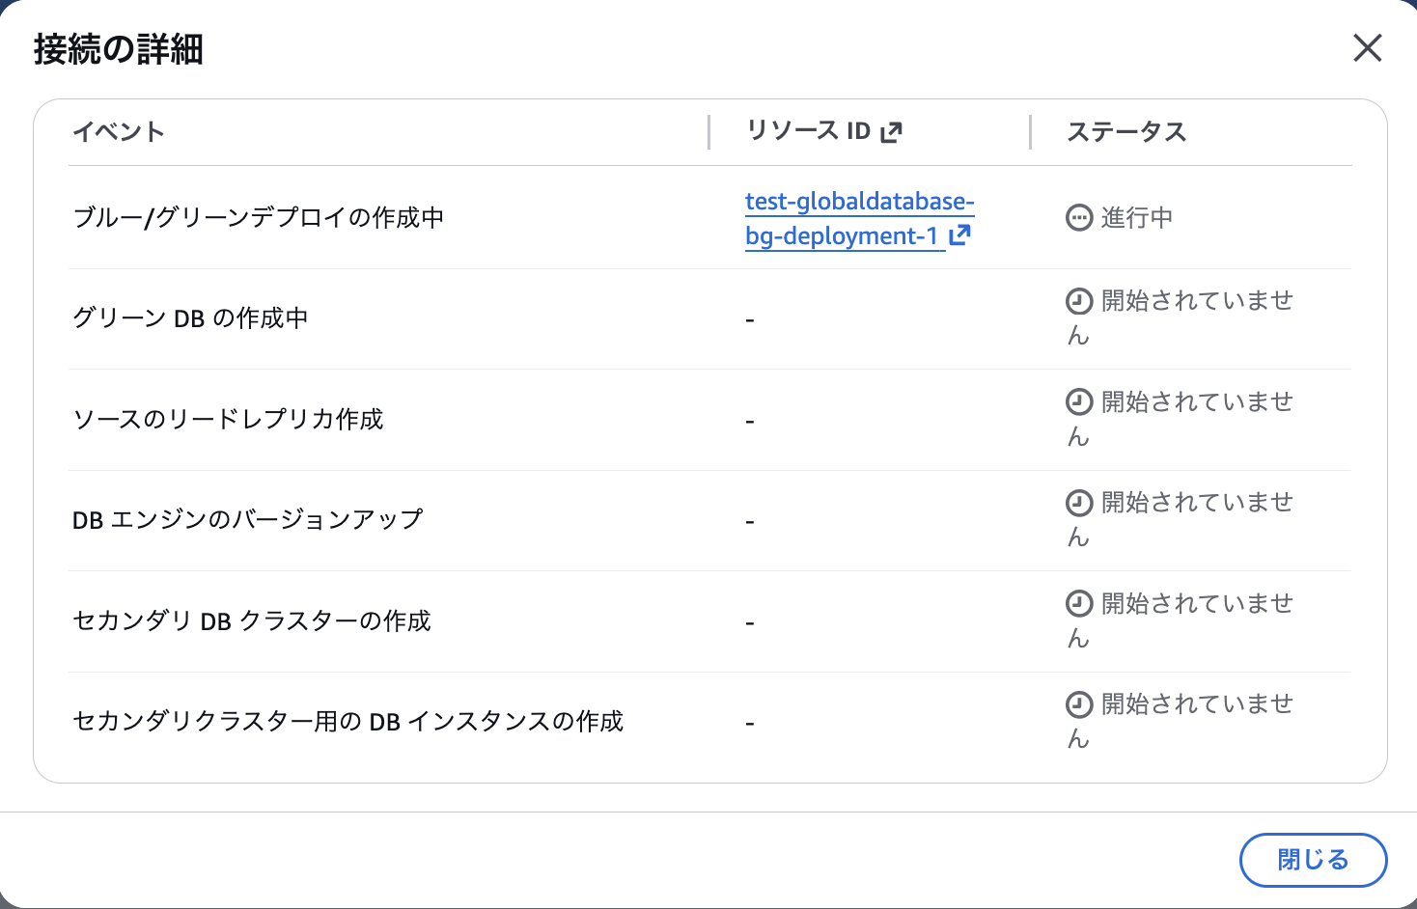Screen dimensions: 1417x909
Task: Click clock icon for DB エンジンのバージョンアップ
Action: pyautogui.click(x=1078, y=503)
